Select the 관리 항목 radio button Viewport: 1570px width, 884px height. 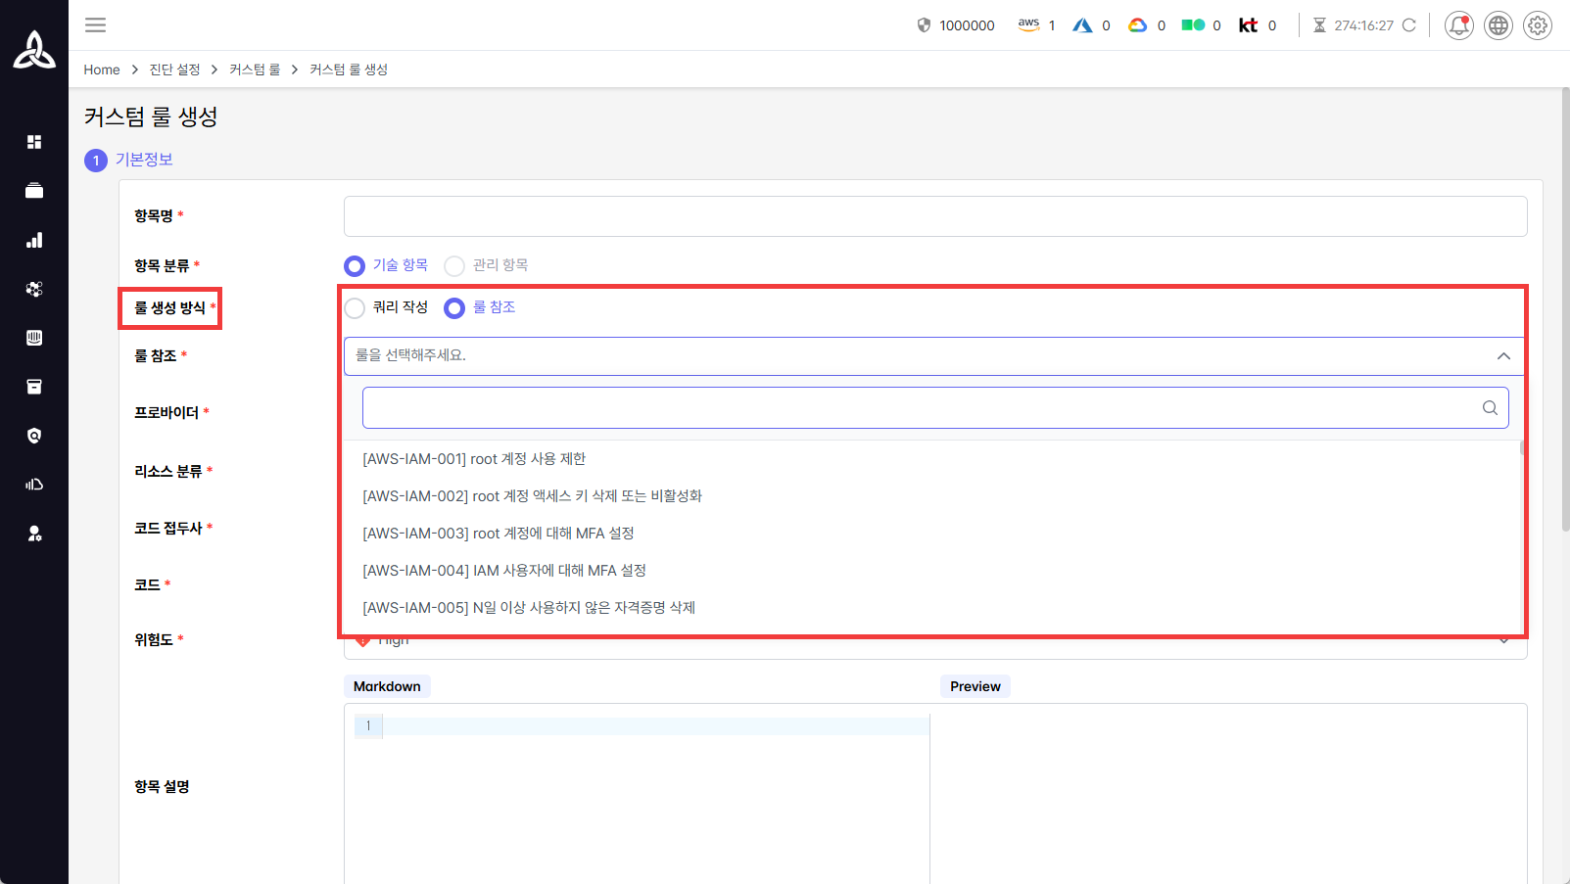pyautogui.click(x=454, y=266)
